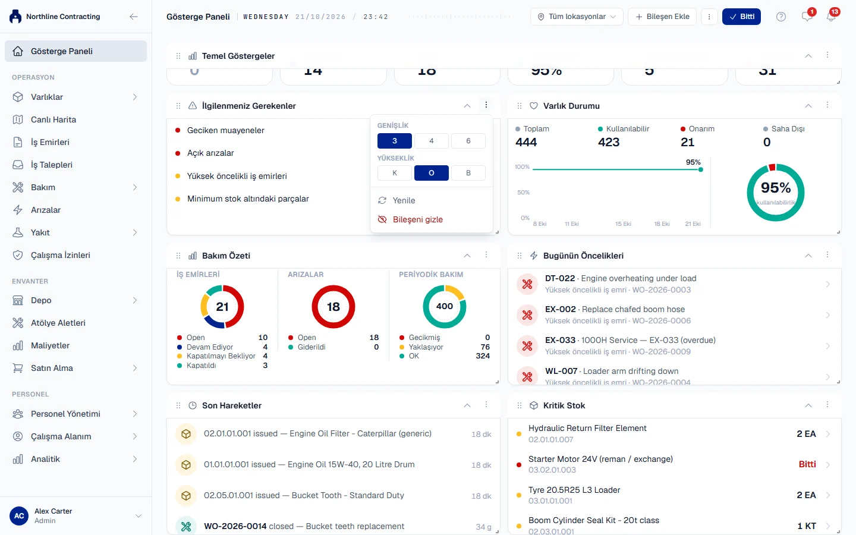Click the Temel Göstergeler drag handle
Image resolution: width=856 pixels, height=535 pixels.
[178, 56]
